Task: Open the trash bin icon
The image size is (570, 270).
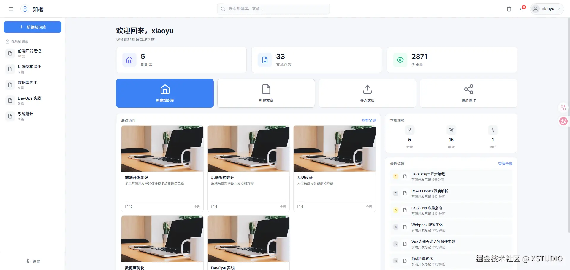Action: coord(509,9)
